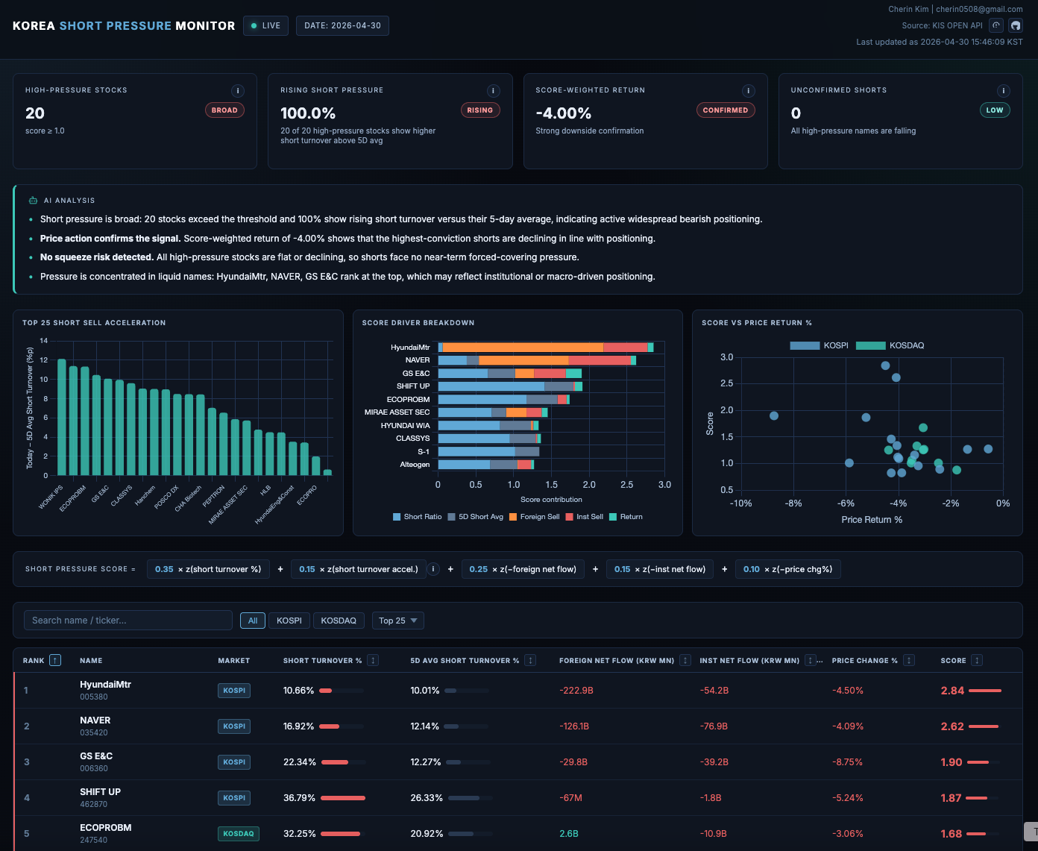Click the robot icon beside AI Analysis
1038x851 pixels.
(x=33, y=201)
